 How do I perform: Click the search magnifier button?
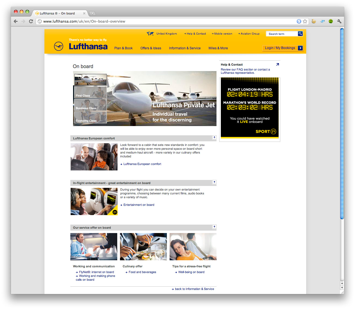tap(300, 34)
